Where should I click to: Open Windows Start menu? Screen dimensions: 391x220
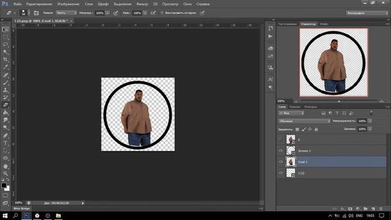tap(5, 216)
